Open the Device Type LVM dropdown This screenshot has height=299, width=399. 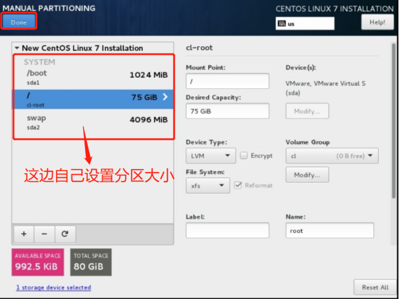(210, 156)
